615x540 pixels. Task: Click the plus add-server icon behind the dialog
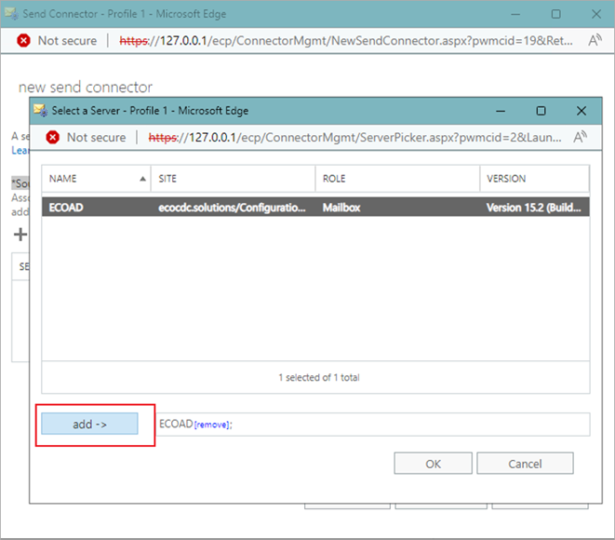[20, 235]
